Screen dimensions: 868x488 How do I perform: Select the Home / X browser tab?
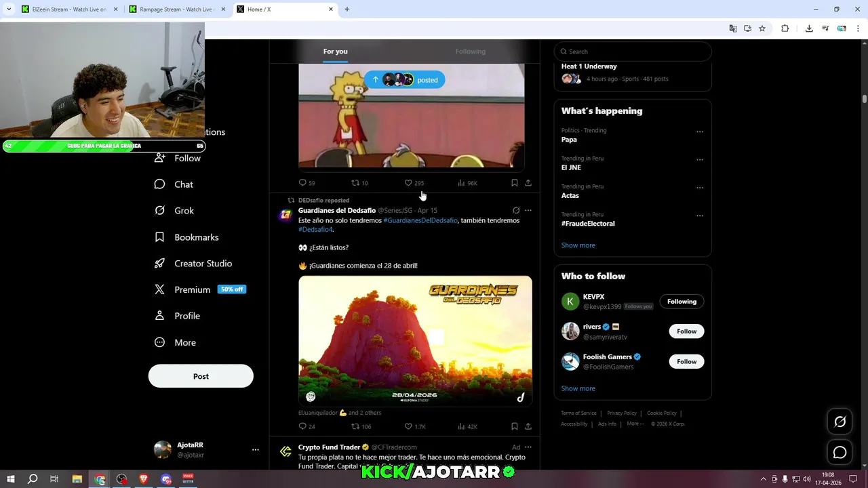tap(285, 9)
